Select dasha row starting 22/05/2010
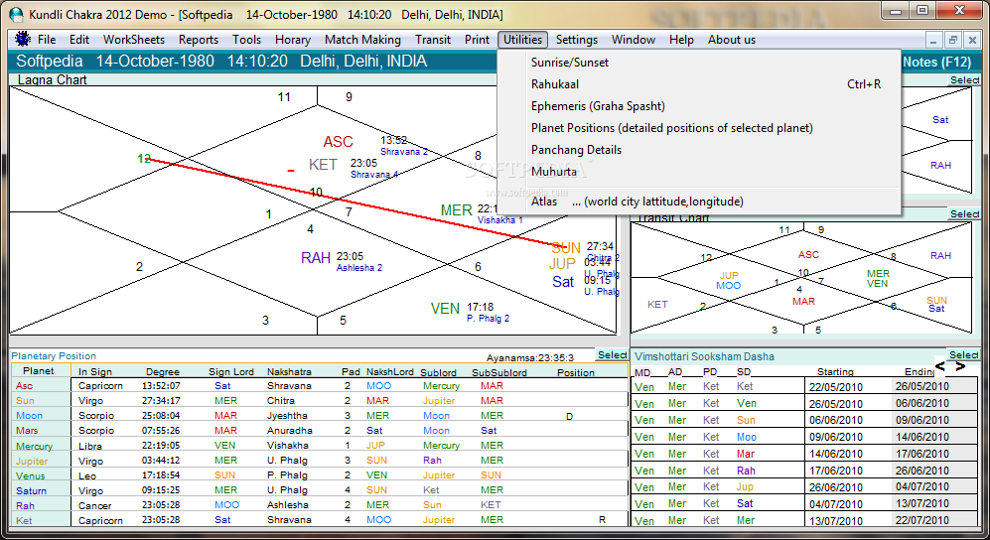This screenshot has width=990, height=540. click(x=804, y=386)
